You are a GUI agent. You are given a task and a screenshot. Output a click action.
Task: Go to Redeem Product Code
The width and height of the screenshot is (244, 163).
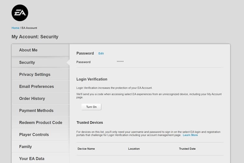(x=41, y=123)
